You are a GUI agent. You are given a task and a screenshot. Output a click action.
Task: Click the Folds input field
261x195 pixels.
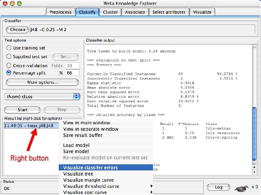tap(72, 66)
